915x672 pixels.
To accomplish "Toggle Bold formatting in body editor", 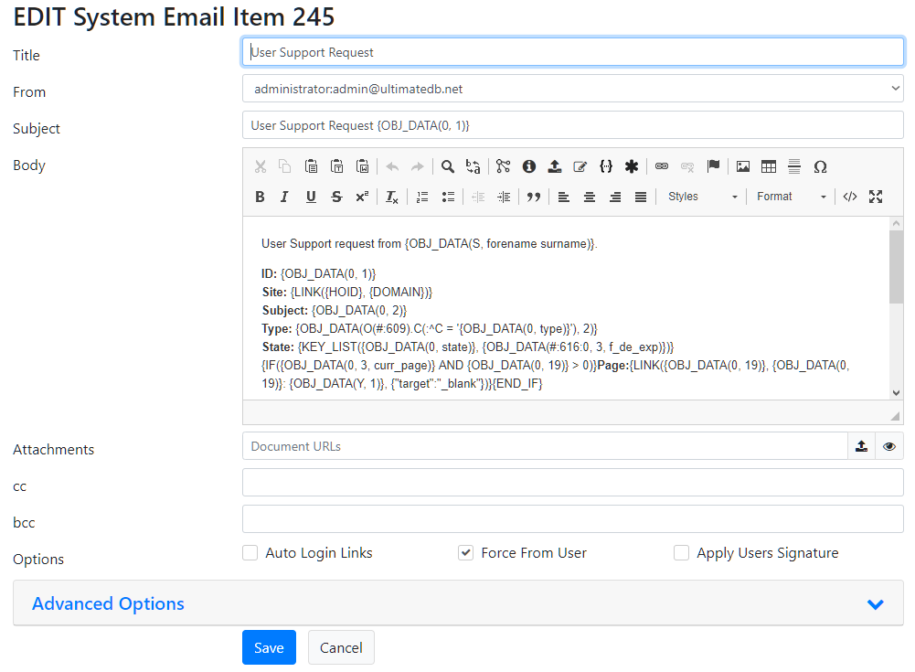I will 260,197.
